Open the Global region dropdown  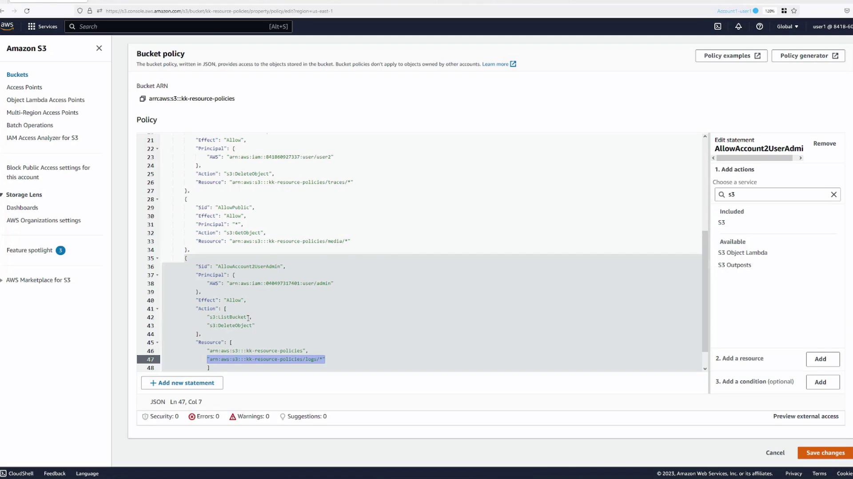click(787, 27)
